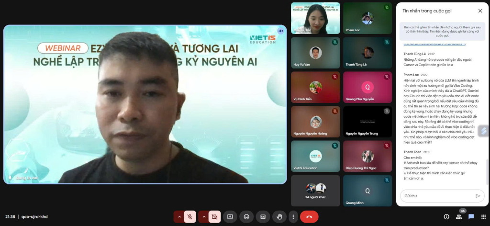Image resolution: width=490 pixels, height=226 pixels.
Task: Click the speaking indicator on main video
Action: [280, 31]
